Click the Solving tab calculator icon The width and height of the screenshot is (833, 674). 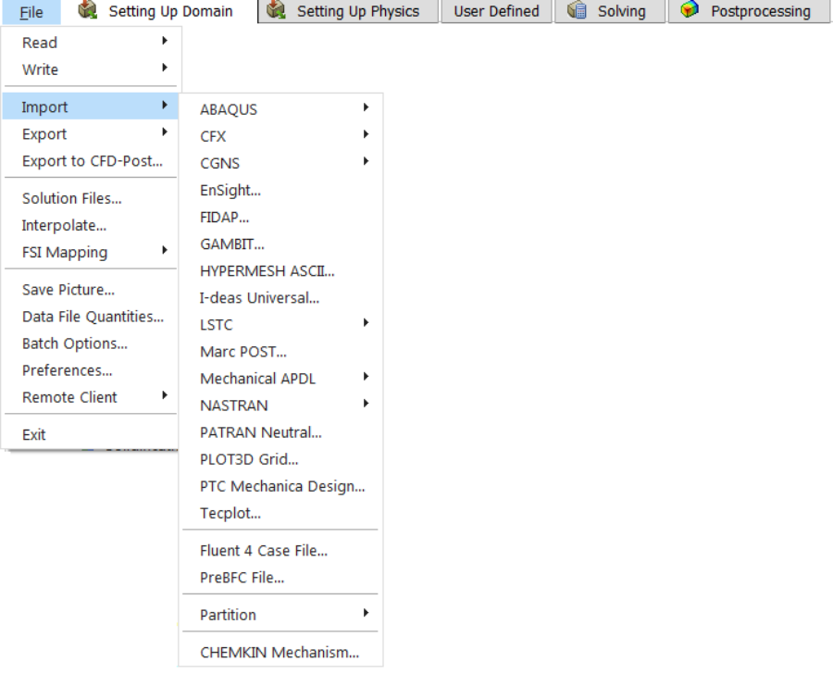[x=578, y=10]
